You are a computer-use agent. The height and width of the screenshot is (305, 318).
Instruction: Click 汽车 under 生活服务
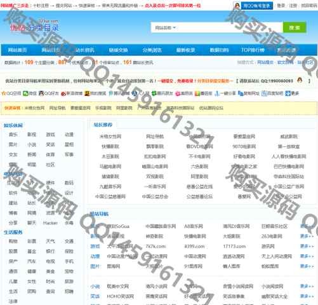[32, 261]
